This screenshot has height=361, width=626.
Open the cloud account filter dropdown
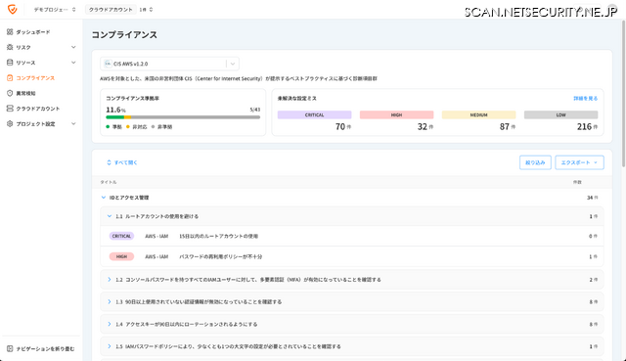(x=119, y=10)
